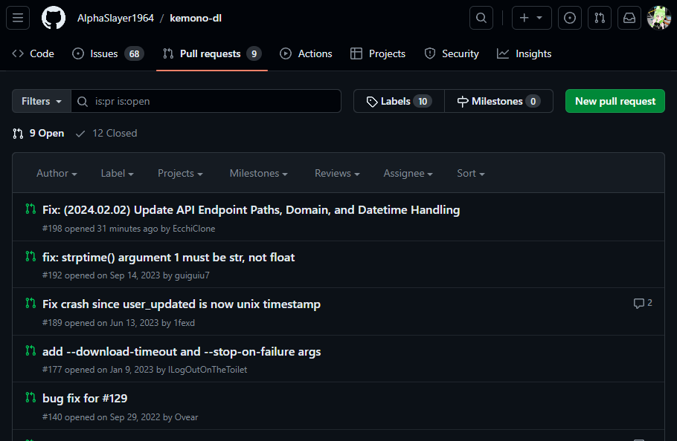Switch to the Actions tab

click(x=306, y=54)
